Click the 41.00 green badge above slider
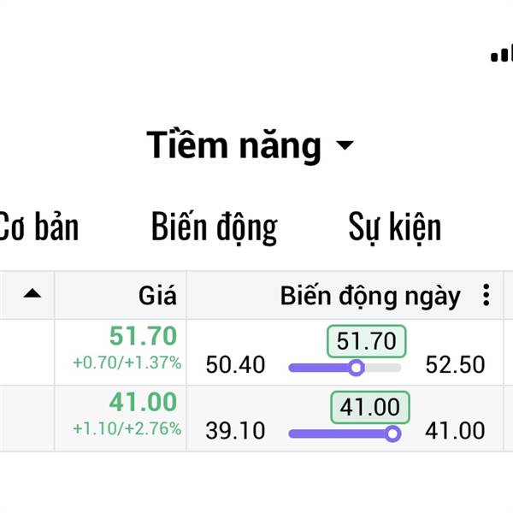Image resolution: width=513 pixels, height=513 pixels. 370,407
